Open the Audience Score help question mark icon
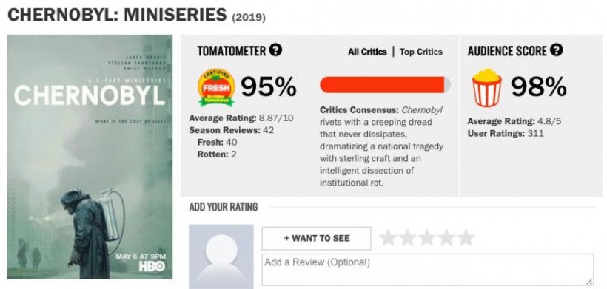This screenshot has width=607, height=289. pos(557,50)
